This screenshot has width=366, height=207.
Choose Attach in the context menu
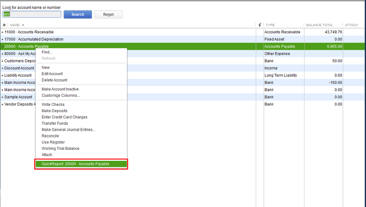coord(47,155)
